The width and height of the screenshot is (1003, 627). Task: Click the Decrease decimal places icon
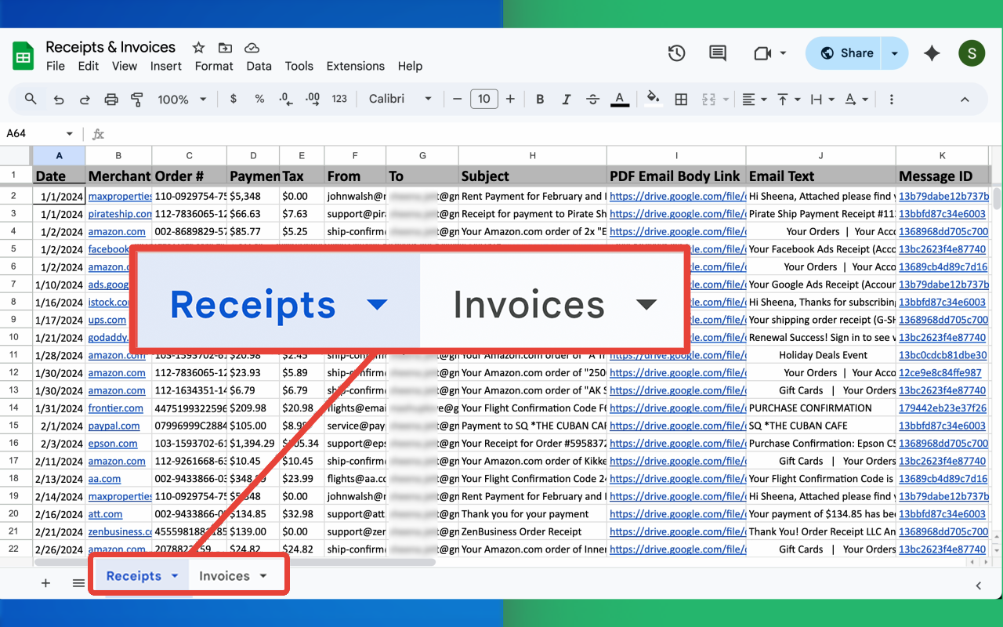point(284,99)
